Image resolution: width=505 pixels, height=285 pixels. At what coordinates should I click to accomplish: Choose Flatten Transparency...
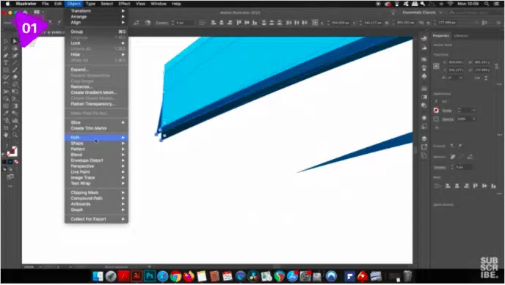(x=96, y=104)
